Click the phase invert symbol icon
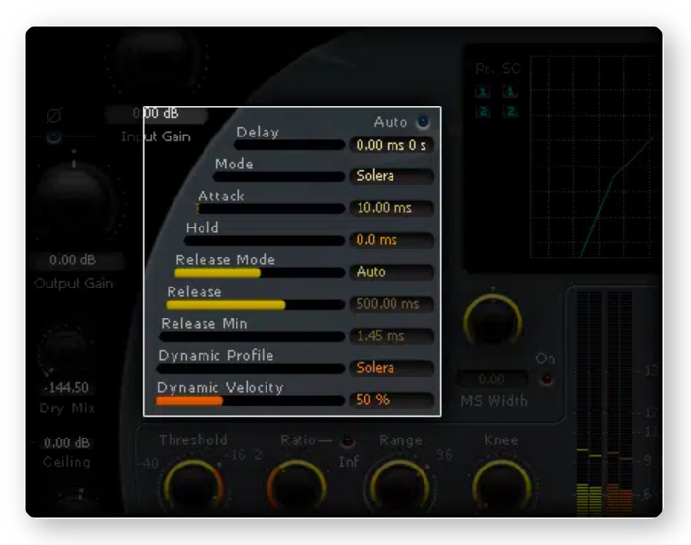Viewport: 691px width, 545px height. (x=53, y=116)
